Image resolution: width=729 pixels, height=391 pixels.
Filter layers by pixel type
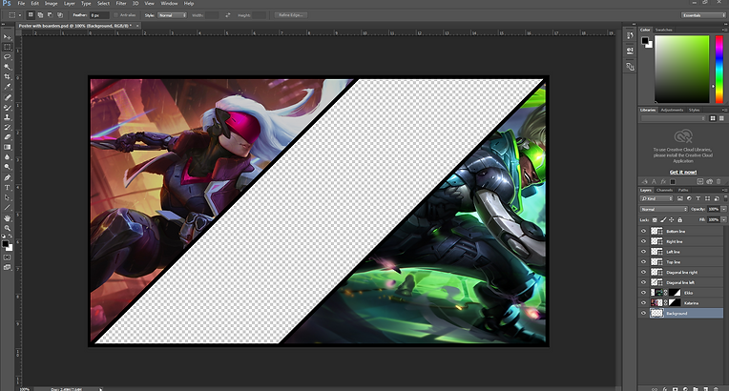pyautogui.click(x=679, y=198)
